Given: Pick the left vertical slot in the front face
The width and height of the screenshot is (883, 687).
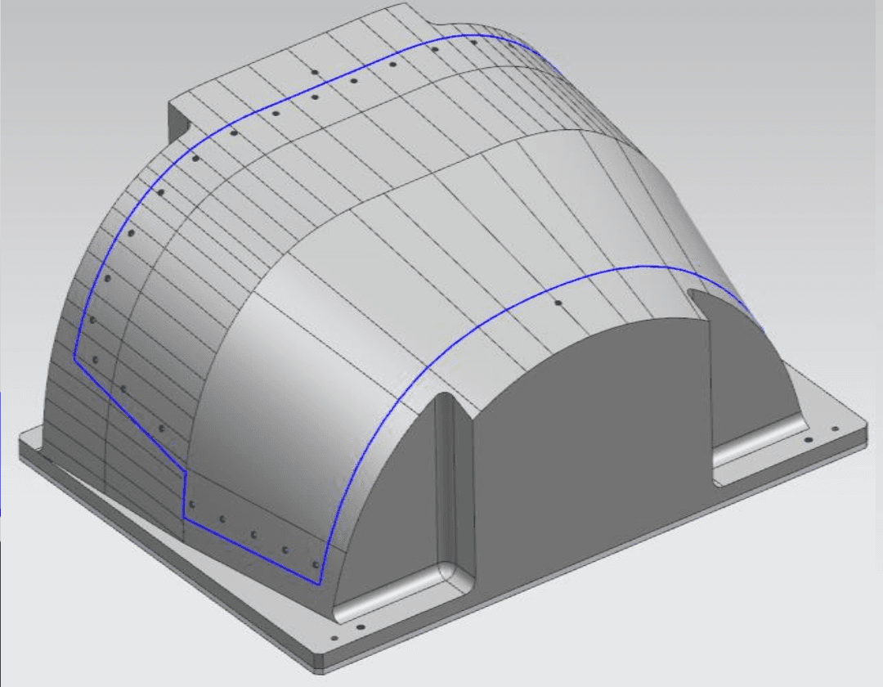Looking at the screenshot, I should tap(446, 483).
